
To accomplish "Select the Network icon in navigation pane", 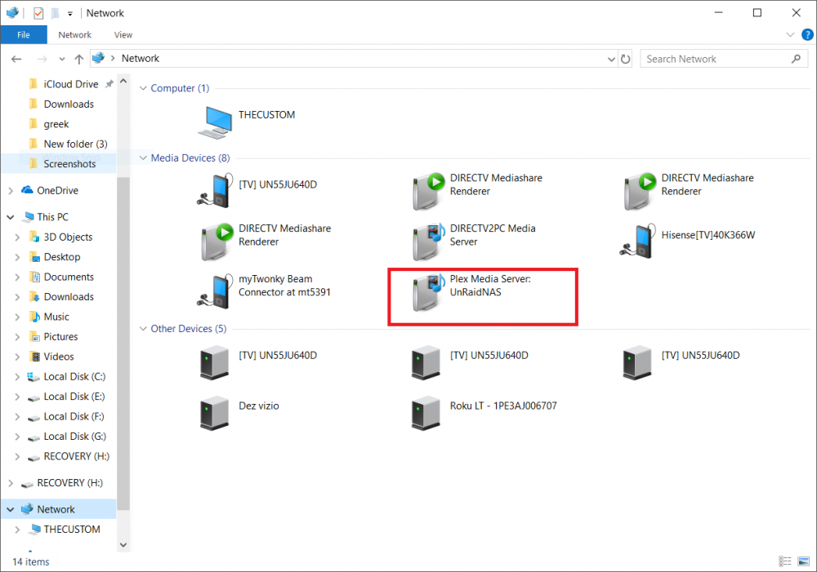I will click(27, 509).
